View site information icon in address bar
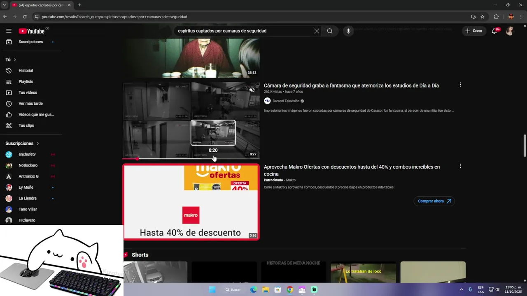This screenshot has width=527, height=296. (x=36, y=17)
